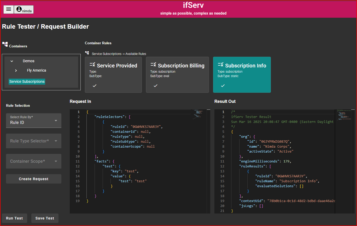Click the Result Out editor minimap

tap(344, 115)
